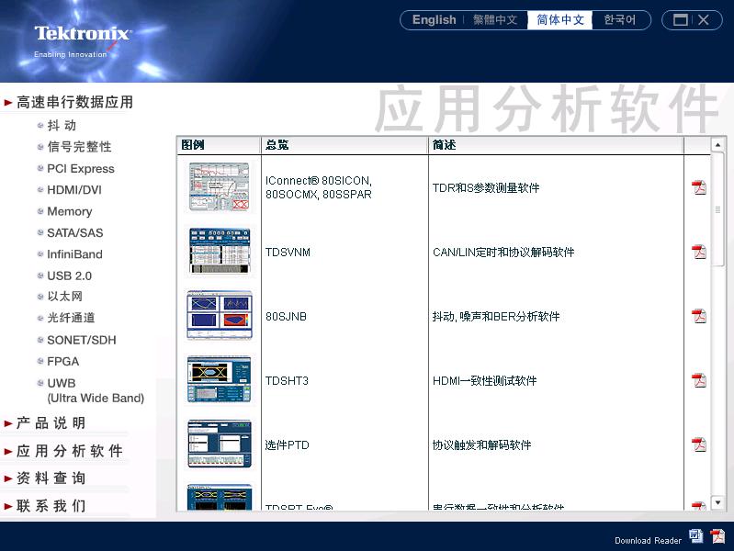Download Word reader icon in footer
Viewport: 734px width, 551px height.
point(695,536)
